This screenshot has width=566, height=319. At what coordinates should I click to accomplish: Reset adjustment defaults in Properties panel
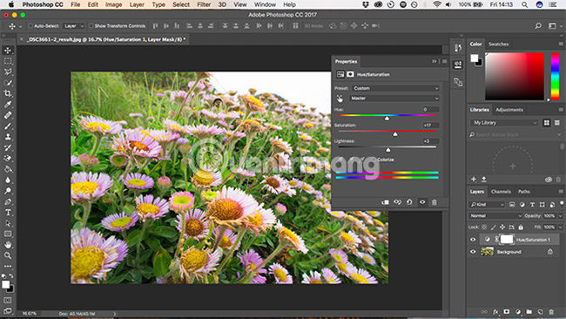409,202
